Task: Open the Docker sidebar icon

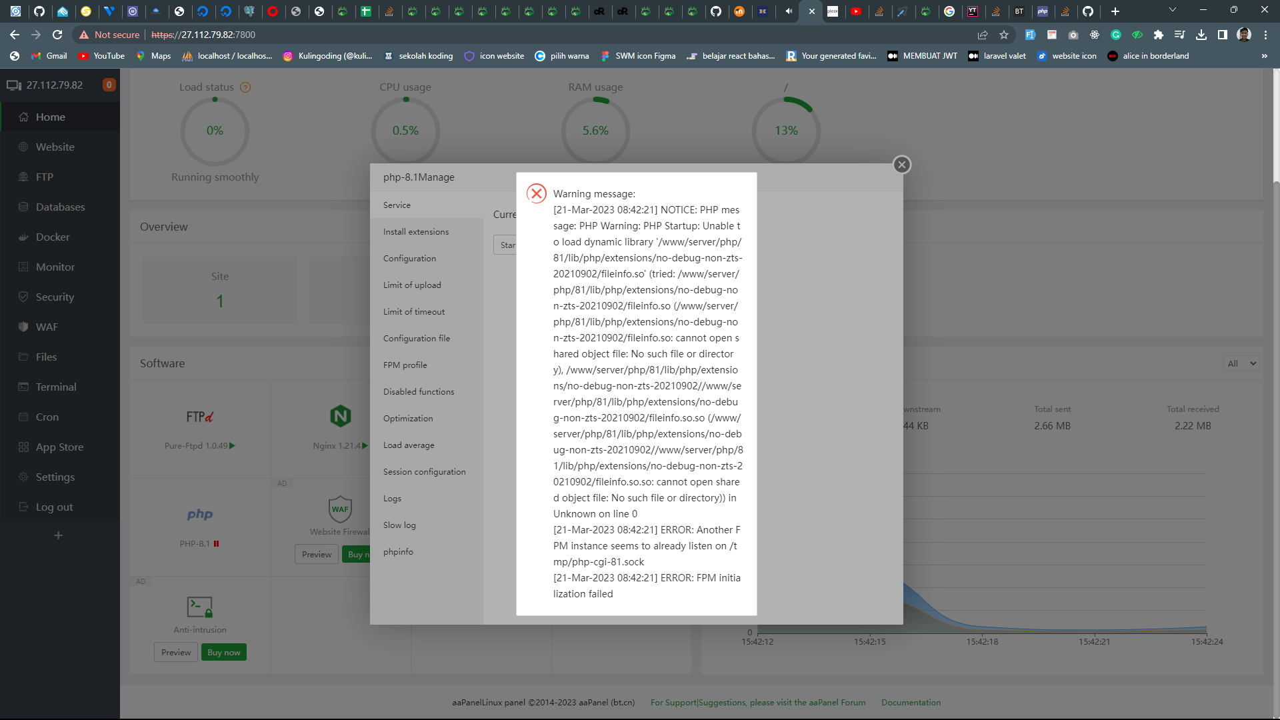Action: coord(23,237)
